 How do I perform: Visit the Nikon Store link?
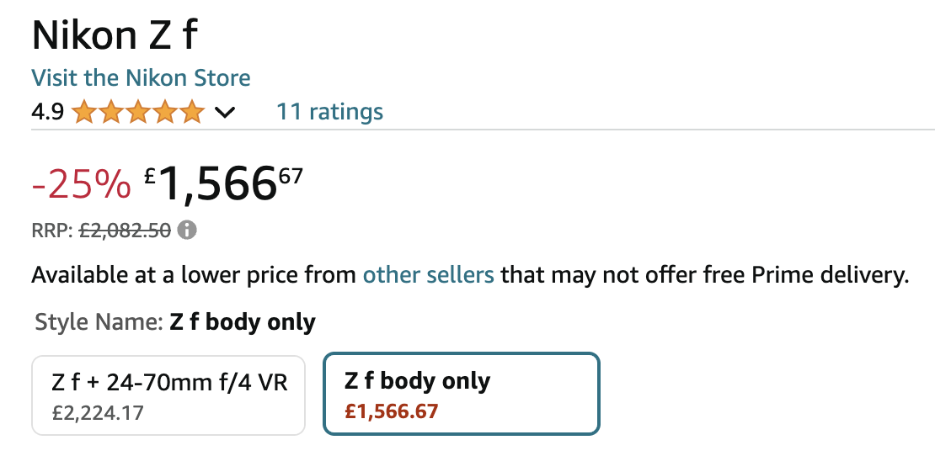pos(141,78)
